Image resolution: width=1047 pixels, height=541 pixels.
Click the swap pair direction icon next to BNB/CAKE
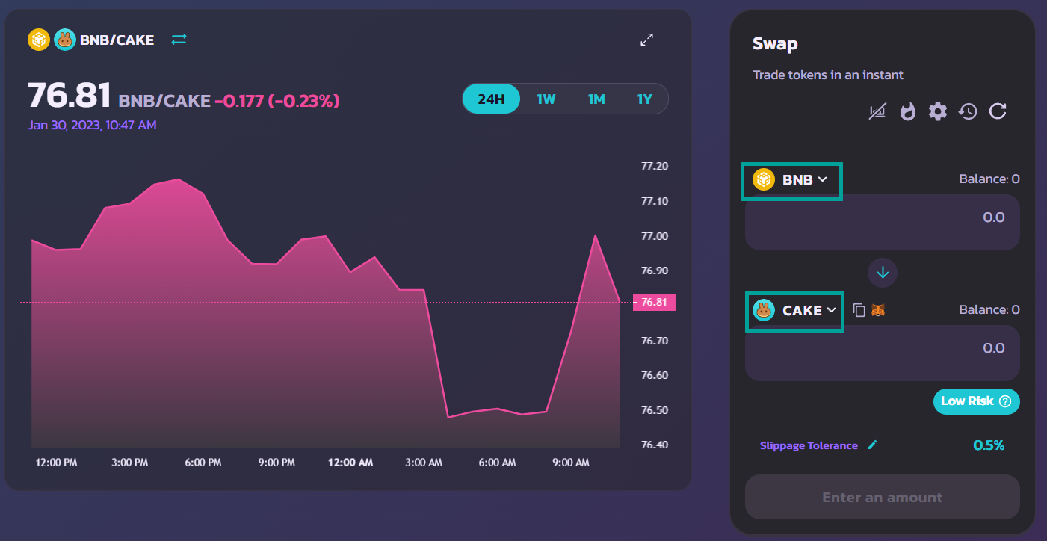point(179,40)
